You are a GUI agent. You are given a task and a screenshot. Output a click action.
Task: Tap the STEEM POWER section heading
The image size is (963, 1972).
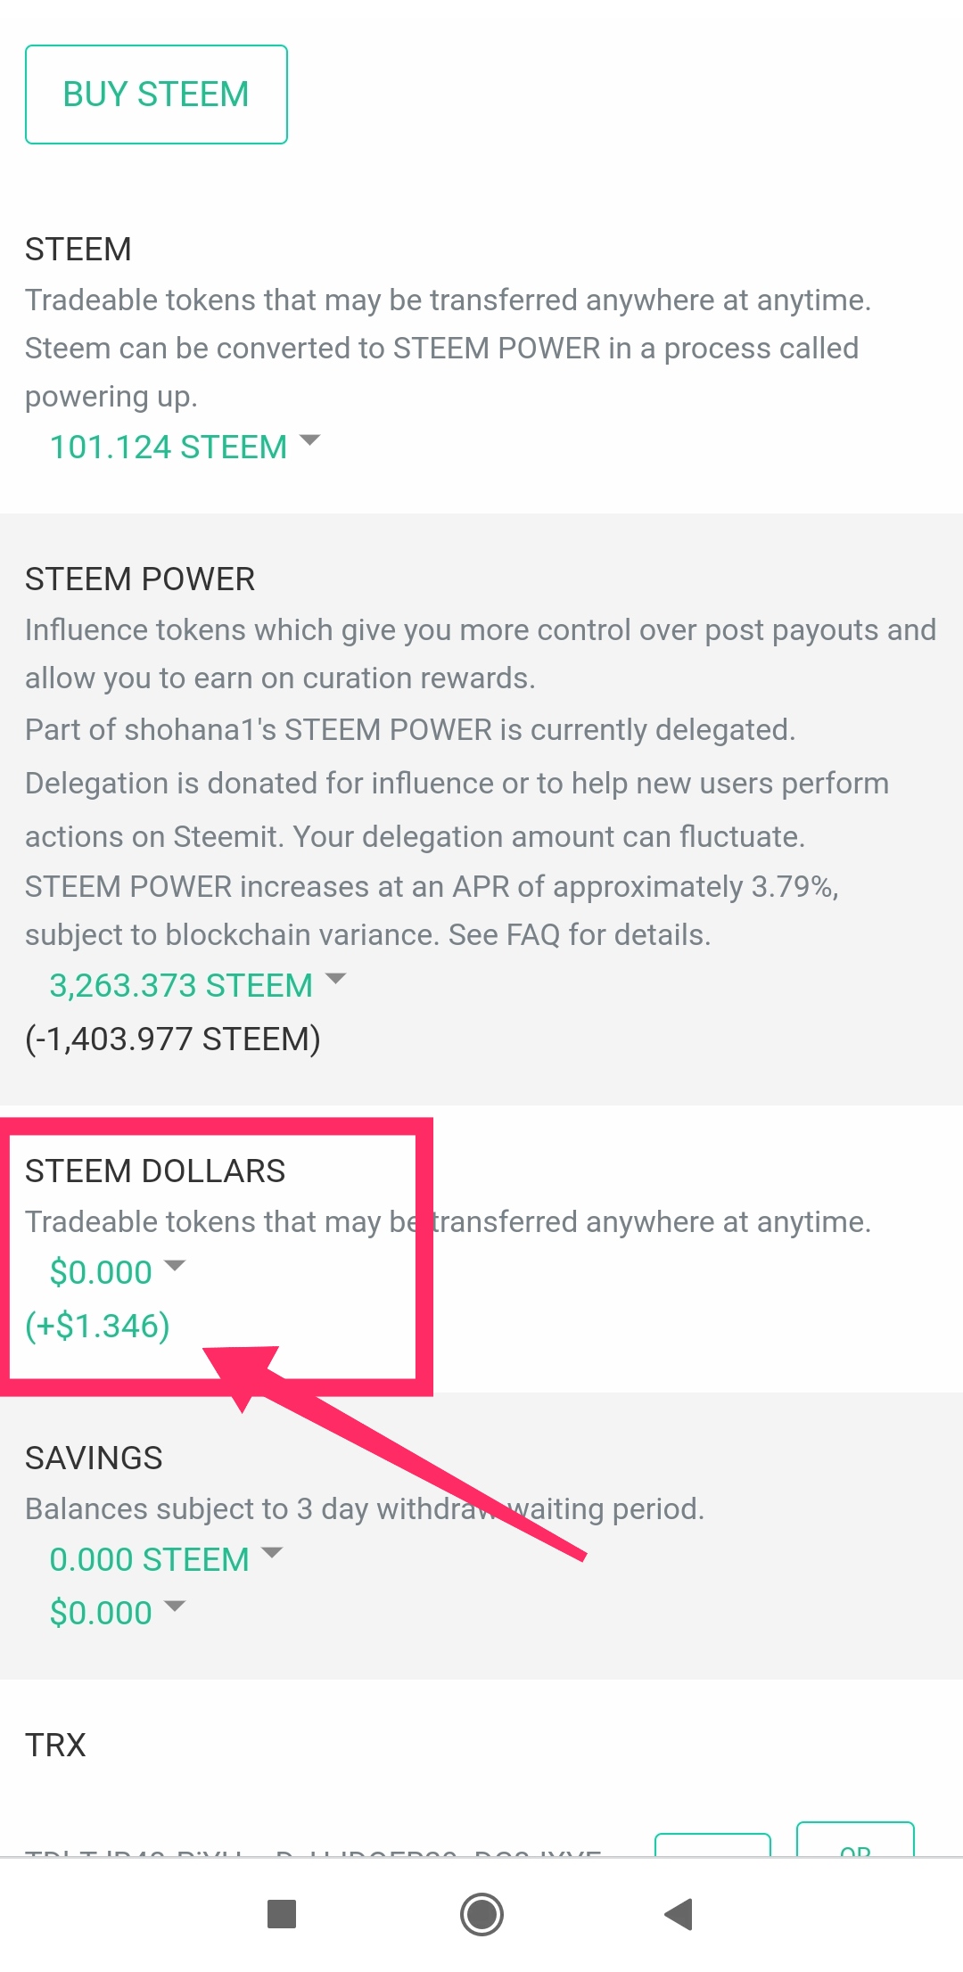(140, 579)
